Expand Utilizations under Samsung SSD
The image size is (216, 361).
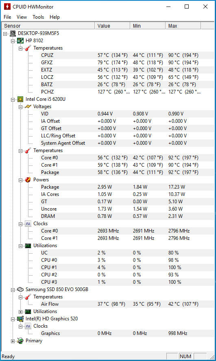(x=20, y=312)
